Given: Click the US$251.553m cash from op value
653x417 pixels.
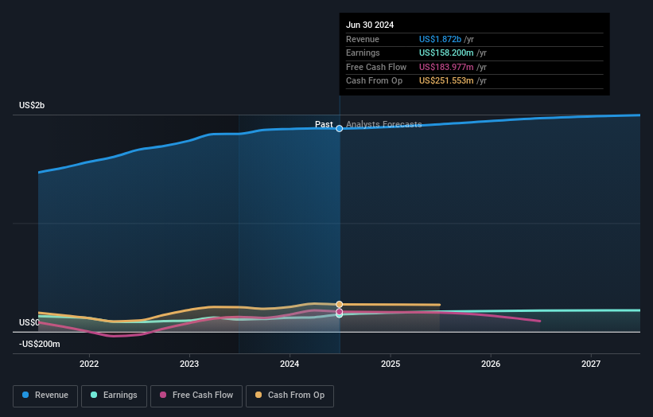Looking at the screenshot, I should [x=446, y=81].
